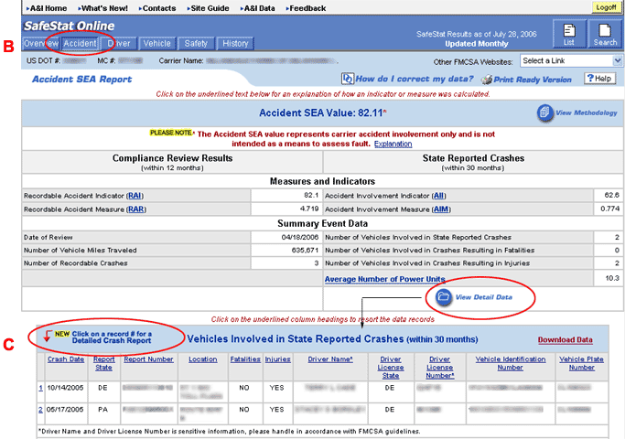Screen dimensions: 625x439
Task: Open the What's New! menu item
Action: pyautogui.click(x=103, y=8)
